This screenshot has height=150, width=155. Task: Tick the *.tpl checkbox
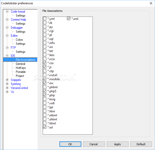pyautogui.click(x=44, y=107)
